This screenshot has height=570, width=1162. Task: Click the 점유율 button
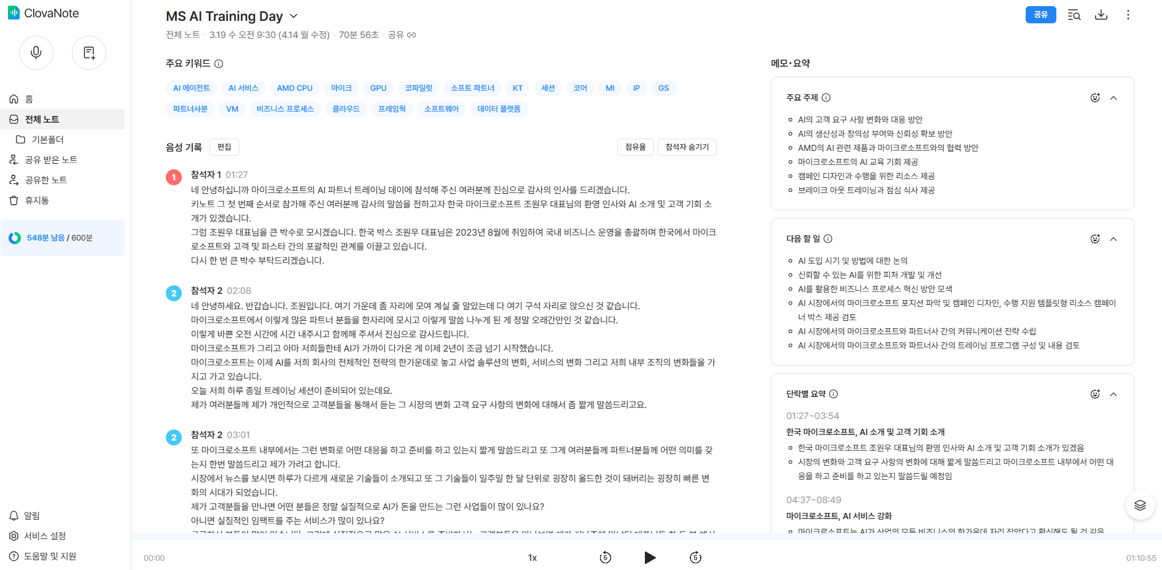point(635,147)
